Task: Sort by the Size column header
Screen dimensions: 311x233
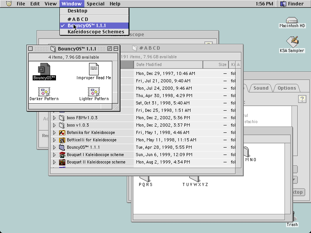Action: [216, 64]
